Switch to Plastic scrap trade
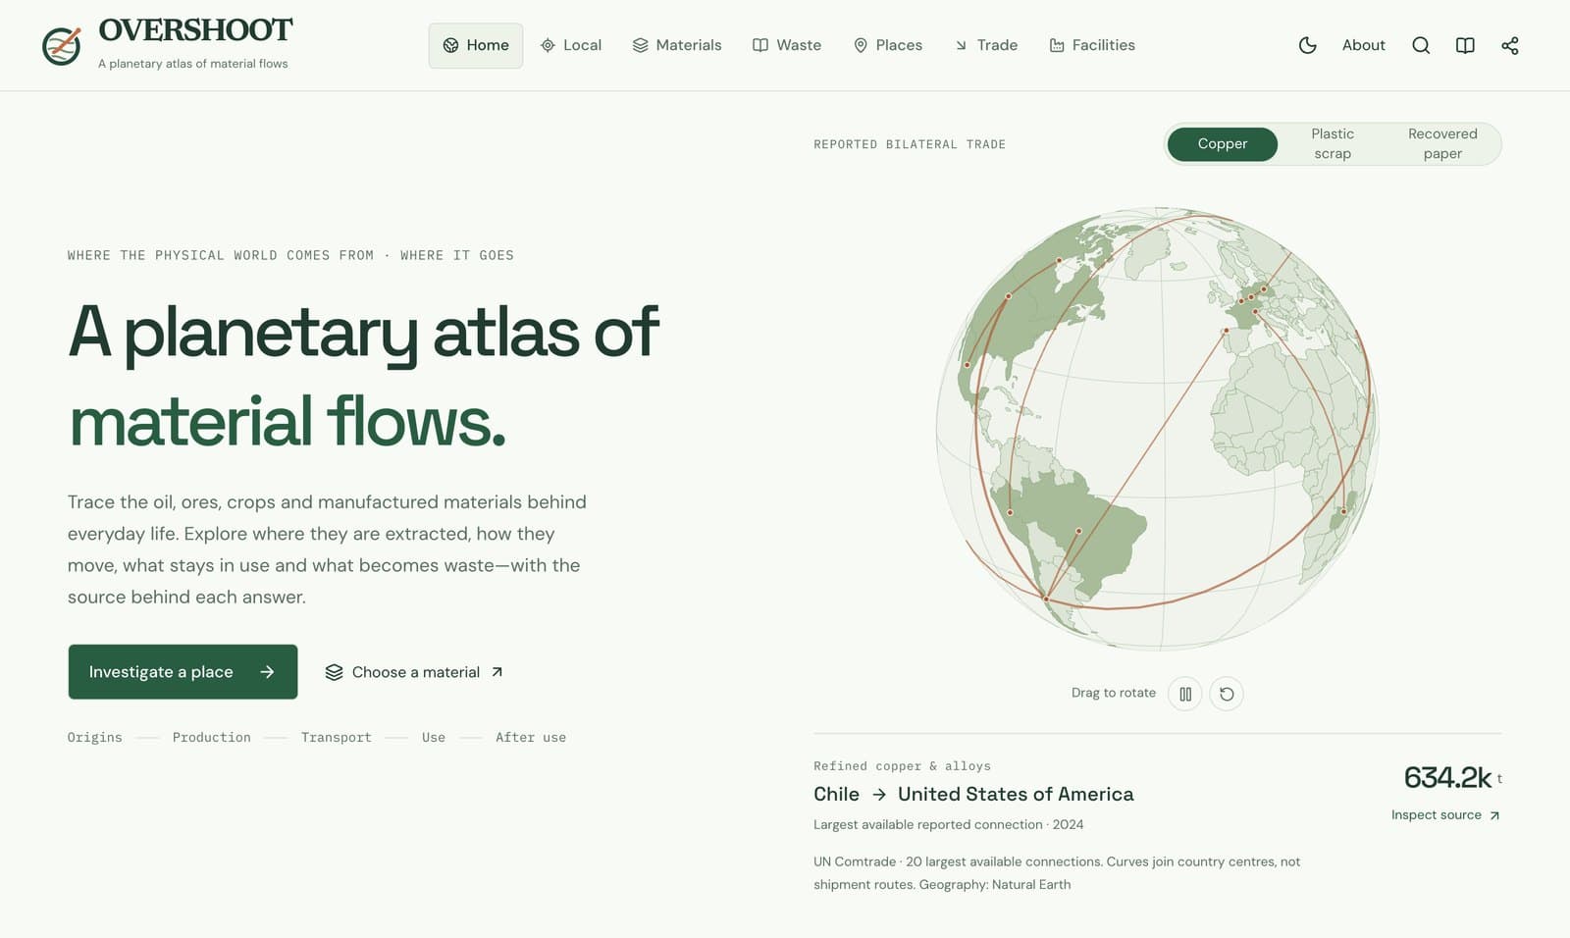 click(x=1333, y=144)
